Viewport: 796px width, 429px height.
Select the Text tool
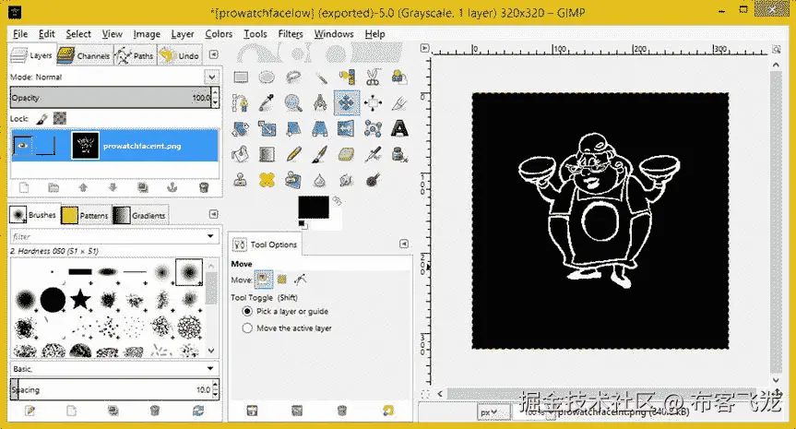(x=399, y=129)
